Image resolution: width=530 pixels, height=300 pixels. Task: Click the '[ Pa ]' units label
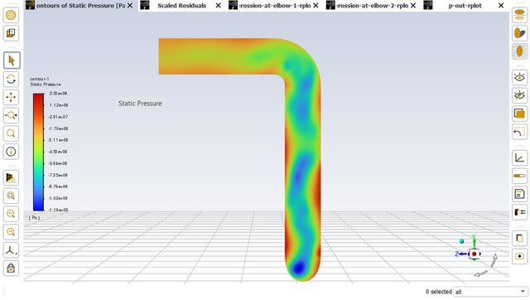point(34,218)
